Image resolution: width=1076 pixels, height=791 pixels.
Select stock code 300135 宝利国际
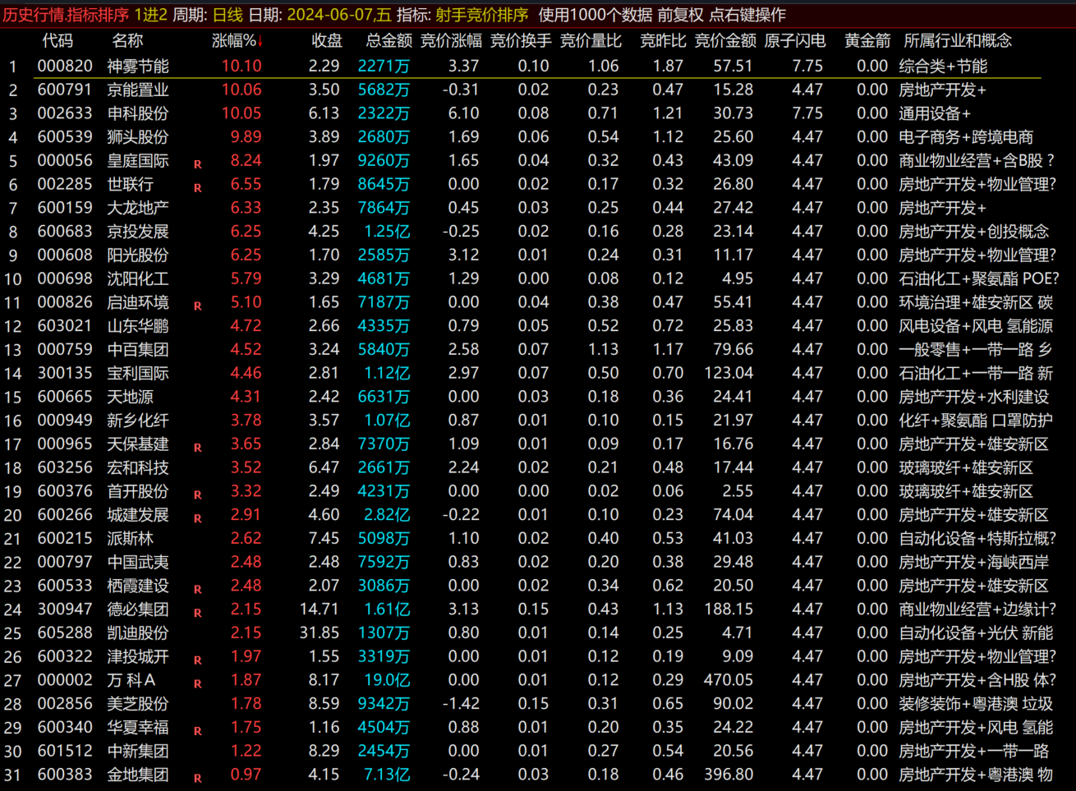tap(65, 373)
